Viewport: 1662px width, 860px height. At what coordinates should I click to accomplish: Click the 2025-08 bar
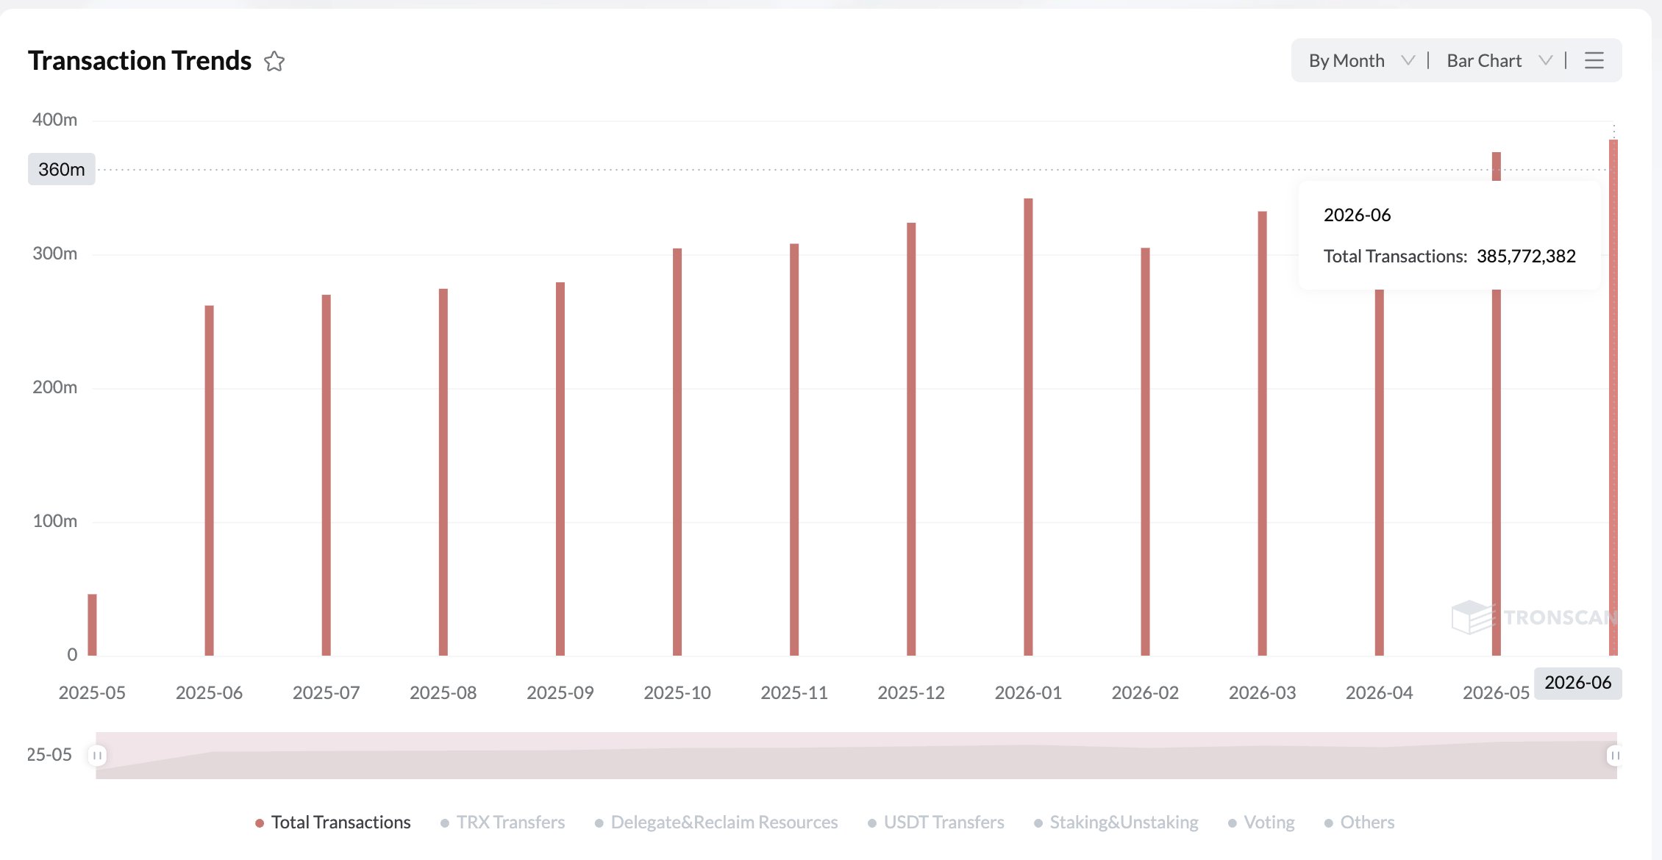point(443,473)
